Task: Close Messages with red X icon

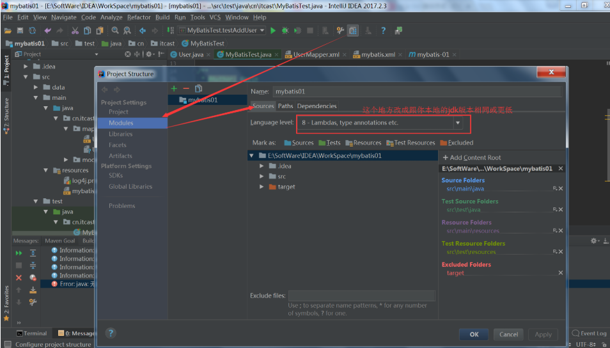Action: 19,278
